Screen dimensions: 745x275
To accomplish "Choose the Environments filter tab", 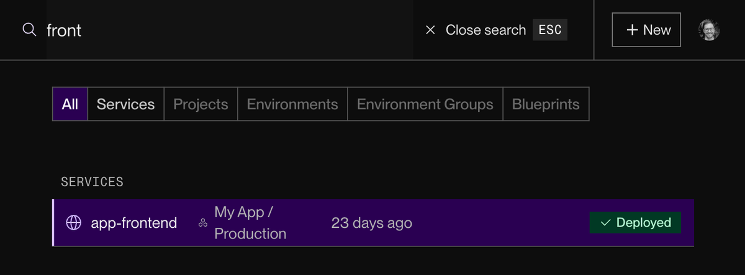I will (x=292, y=104).
